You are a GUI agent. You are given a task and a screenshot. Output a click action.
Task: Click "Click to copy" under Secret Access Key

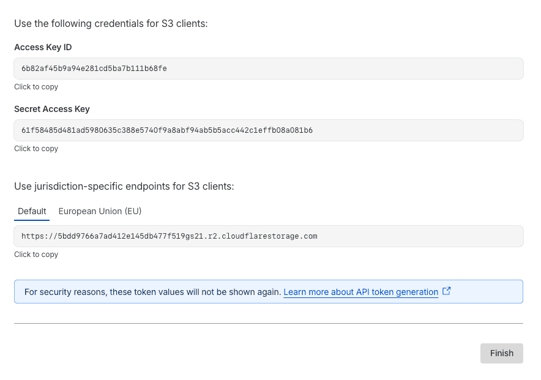pyautogui.click(x=36, y=149)
